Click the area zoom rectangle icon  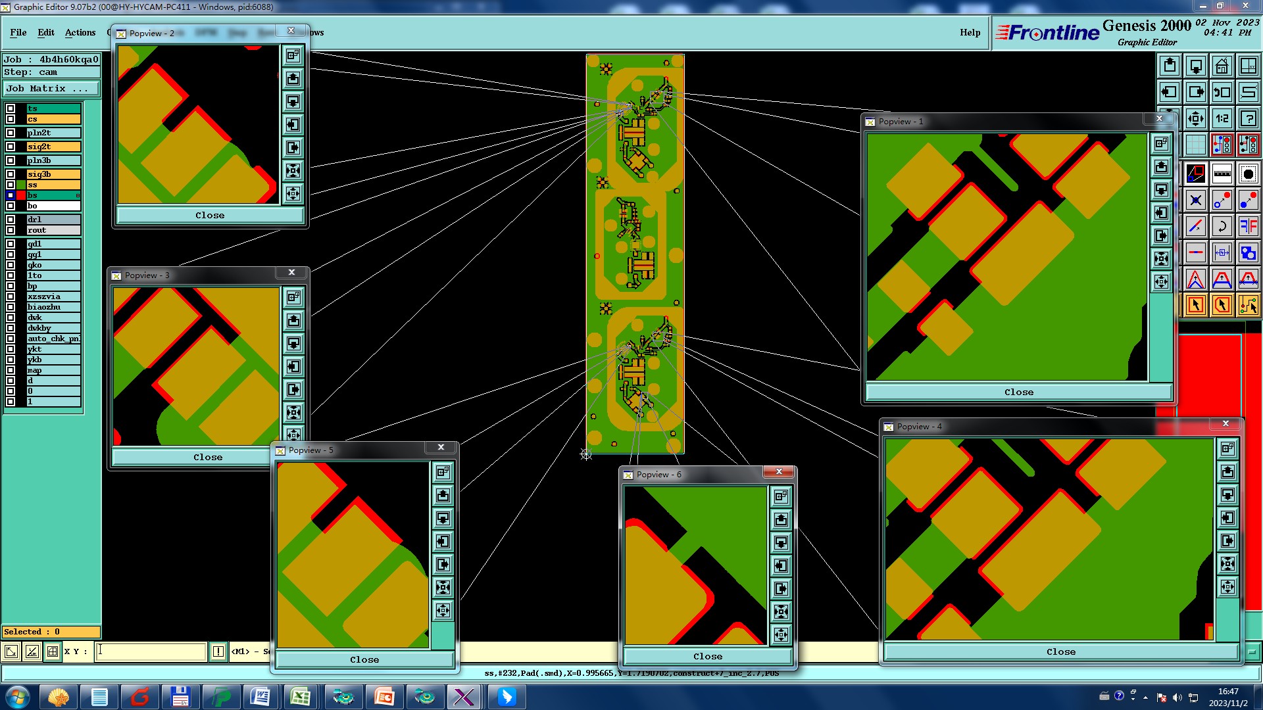click(1196, 174)
